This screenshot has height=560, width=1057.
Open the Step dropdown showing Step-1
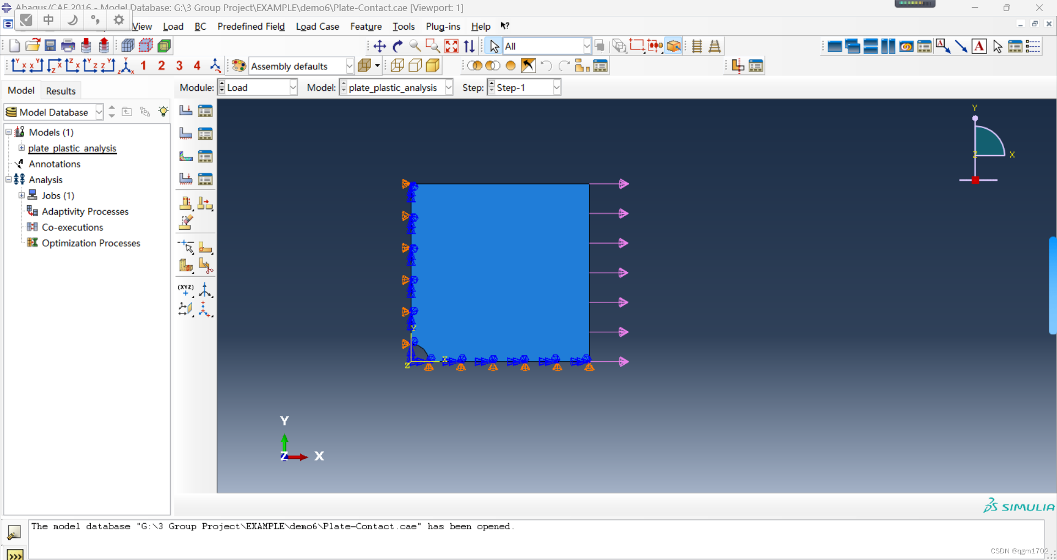(524, 87)
